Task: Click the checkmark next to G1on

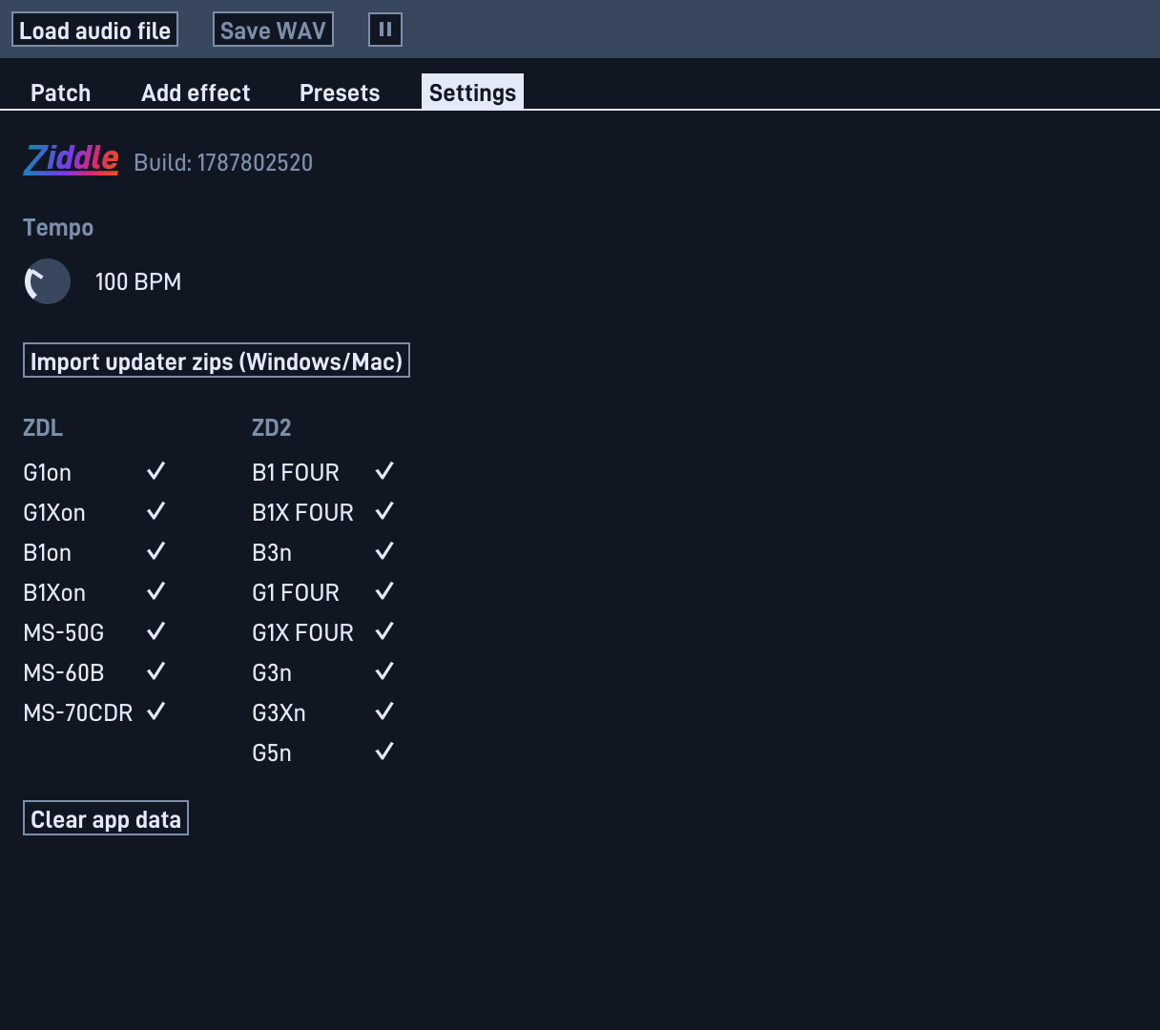Action: tap(156, 471)
